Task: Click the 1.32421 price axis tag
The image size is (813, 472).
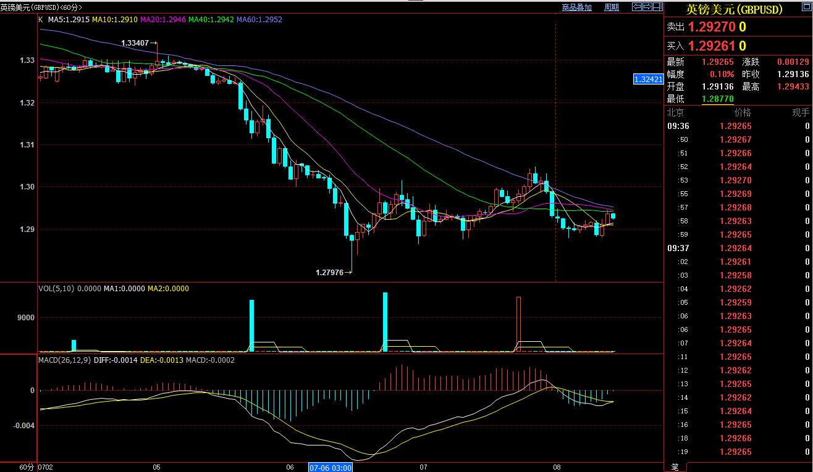Action: tap(648, 79)
